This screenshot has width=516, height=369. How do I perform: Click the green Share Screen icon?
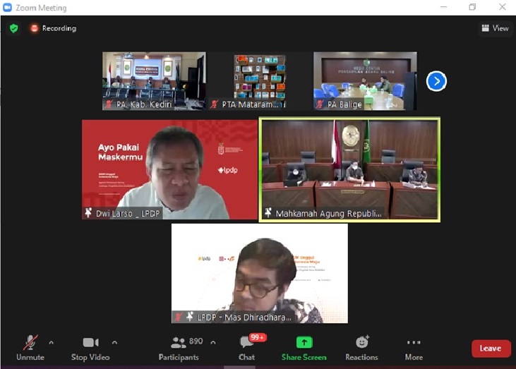pos(304,343)
